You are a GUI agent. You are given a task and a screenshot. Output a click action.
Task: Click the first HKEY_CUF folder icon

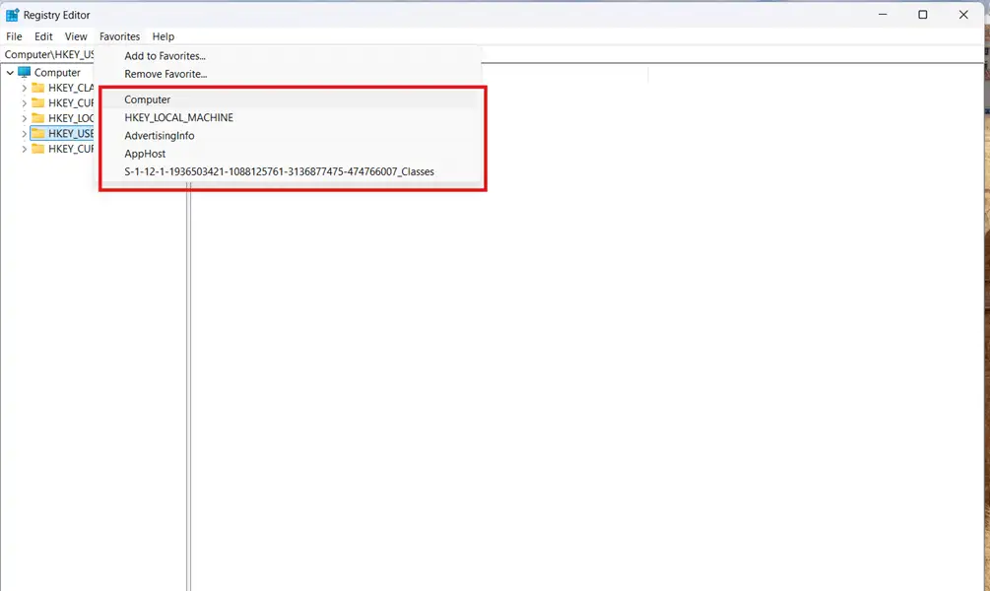(38, 102)
